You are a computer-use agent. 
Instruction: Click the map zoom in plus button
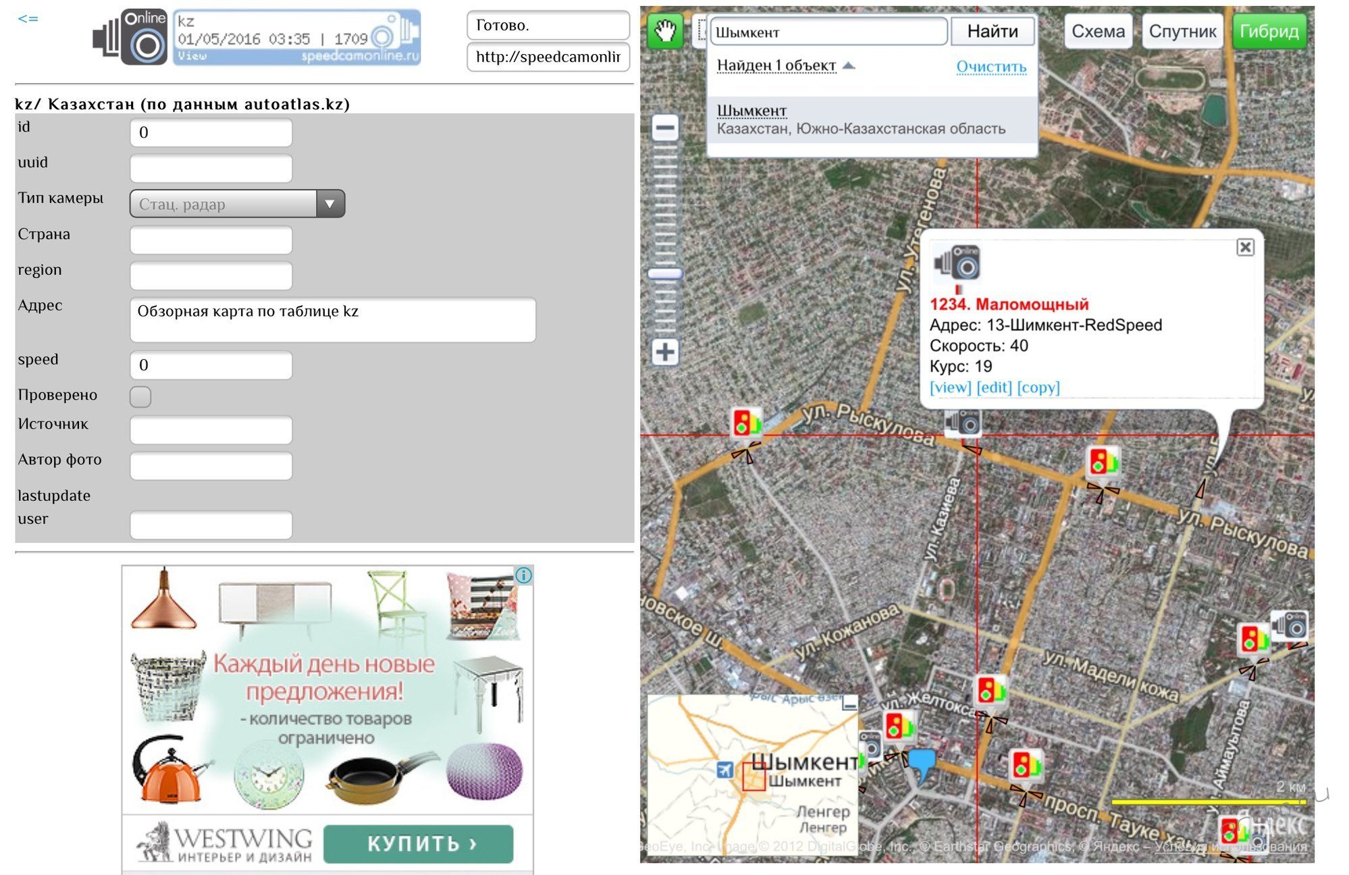click(665, 352)
